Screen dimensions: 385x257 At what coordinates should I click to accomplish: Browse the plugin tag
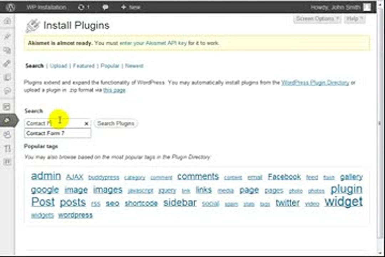click(346, 189)
